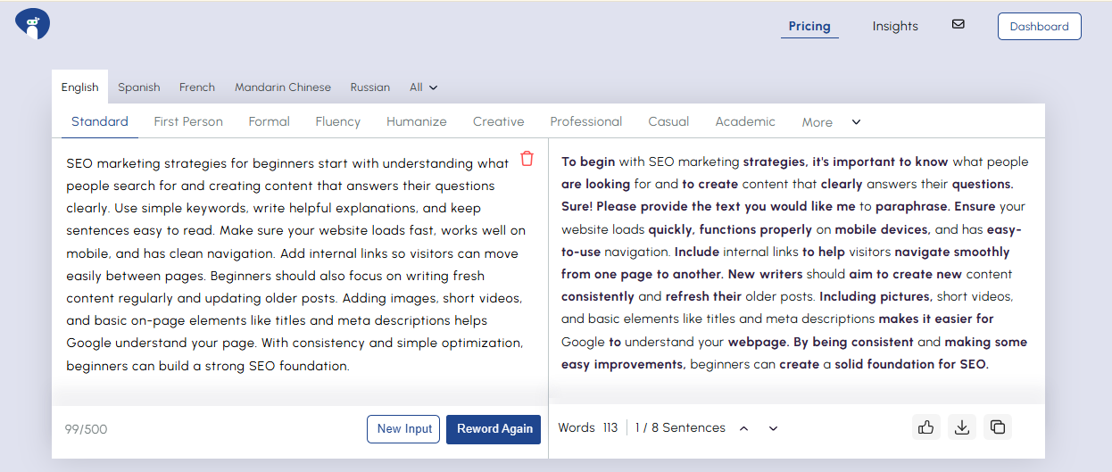Image resolution: width=1112 pixels, height=472 pixels.
Task: Open the Pricing page link
Action: [x=809, y=26]
